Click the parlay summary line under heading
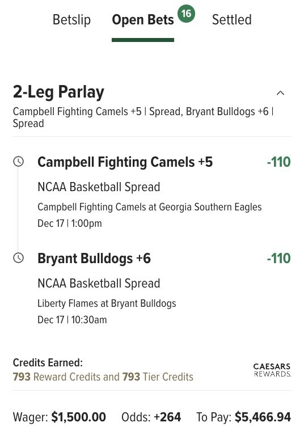Viewport: 304px width, 431px height. [143, 117]
